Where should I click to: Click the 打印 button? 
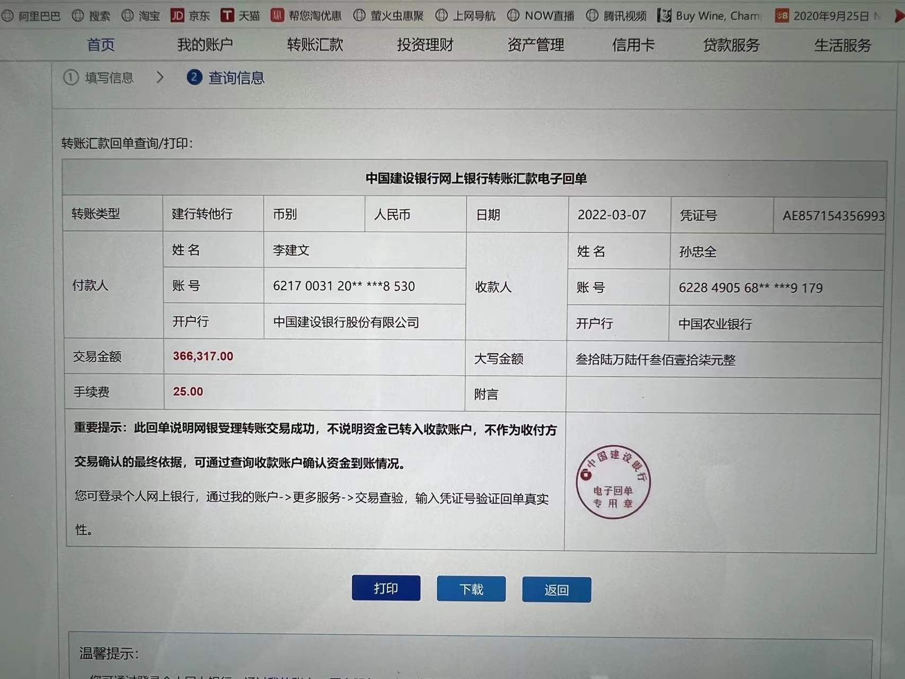(386, 588)
